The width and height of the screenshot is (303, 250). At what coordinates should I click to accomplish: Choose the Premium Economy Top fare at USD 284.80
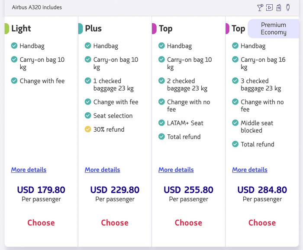coord(262,223)
